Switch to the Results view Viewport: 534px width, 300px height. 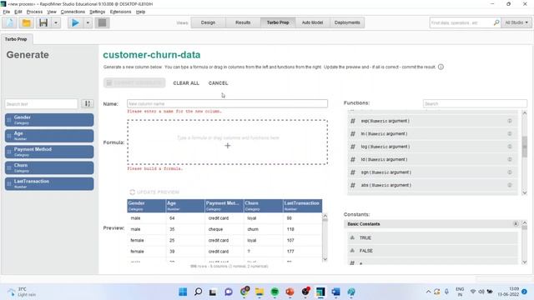pyautogui.click(x=243, y=22)
